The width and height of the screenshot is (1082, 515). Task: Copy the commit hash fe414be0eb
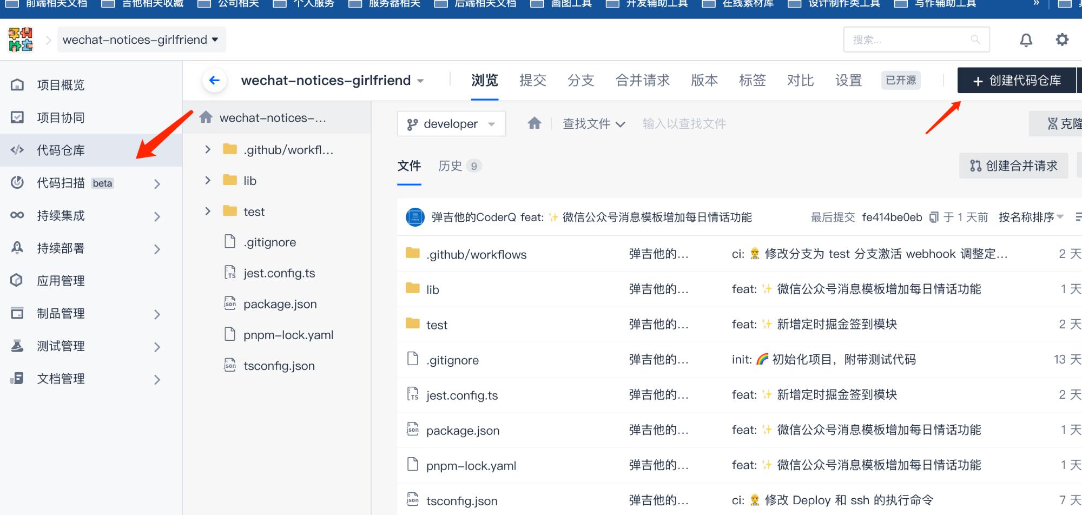point(934,217)
